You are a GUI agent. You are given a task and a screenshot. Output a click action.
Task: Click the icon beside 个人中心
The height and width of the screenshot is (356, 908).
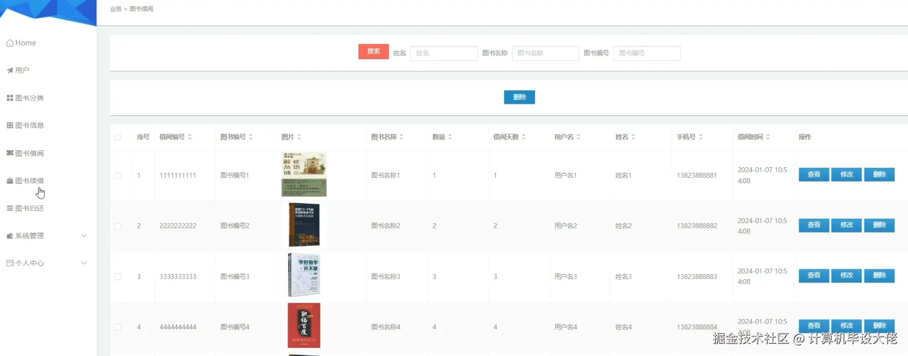[x=10, y=263]
